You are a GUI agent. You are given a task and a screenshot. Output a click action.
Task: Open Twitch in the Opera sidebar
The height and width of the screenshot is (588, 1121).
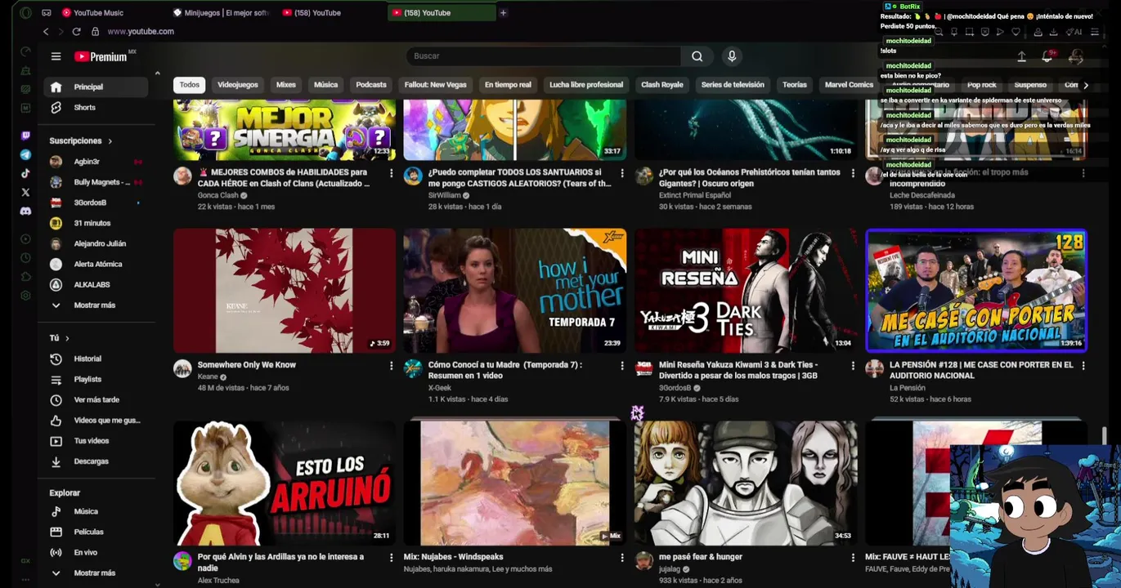coord(25,136)
